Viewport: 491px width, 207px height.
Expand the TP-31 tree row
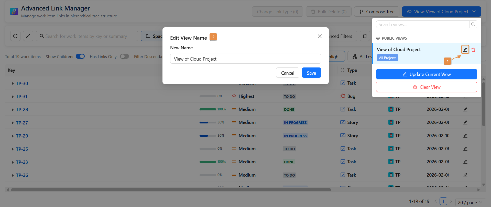pos(13,97)
